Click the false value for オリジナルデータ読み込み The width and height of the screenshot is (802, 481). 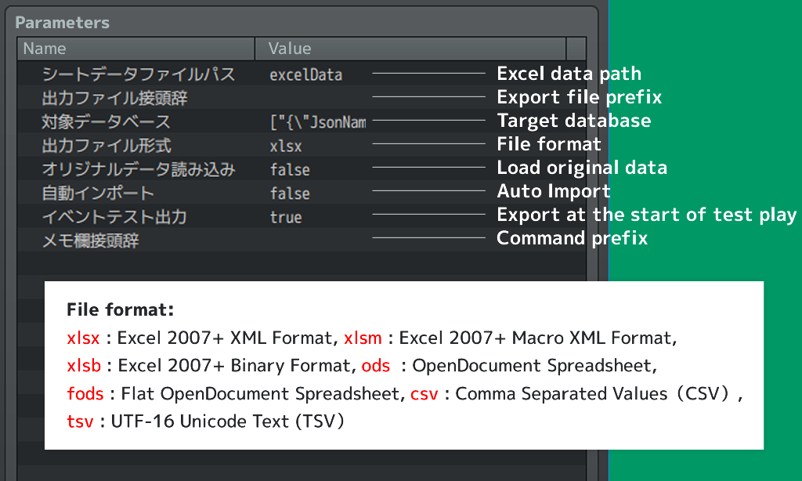290,170
